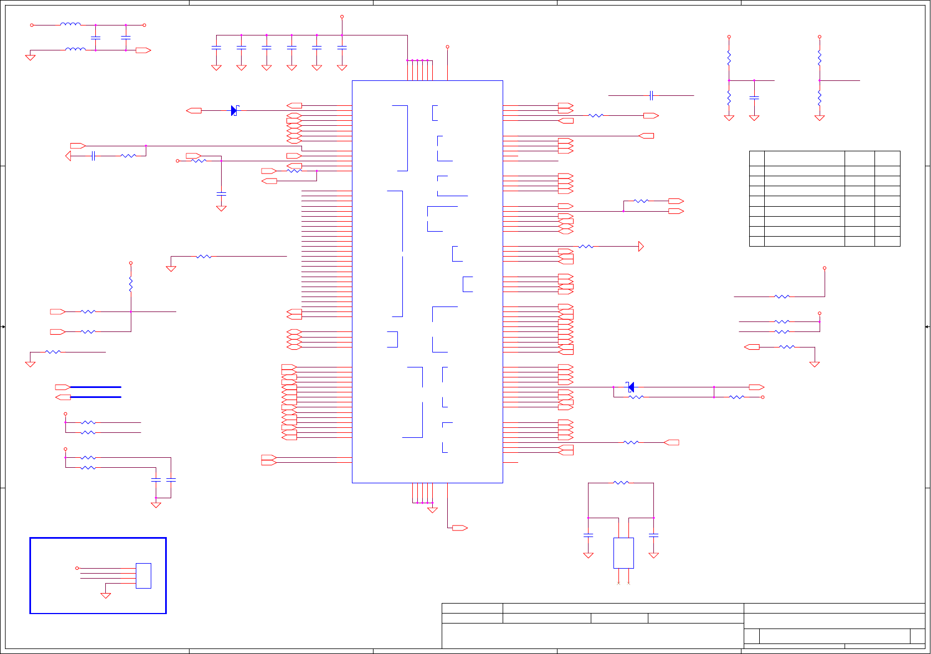The height and width of the screenshot is (654, 931).
Task: Click the blue diode symbol right of the IC
Action: coord(630,387)
